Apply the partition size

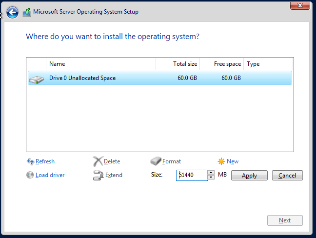click(249, 175)
